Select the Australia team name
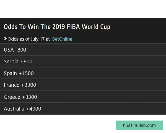Screen dimensions: 166x133 point(14,109)
